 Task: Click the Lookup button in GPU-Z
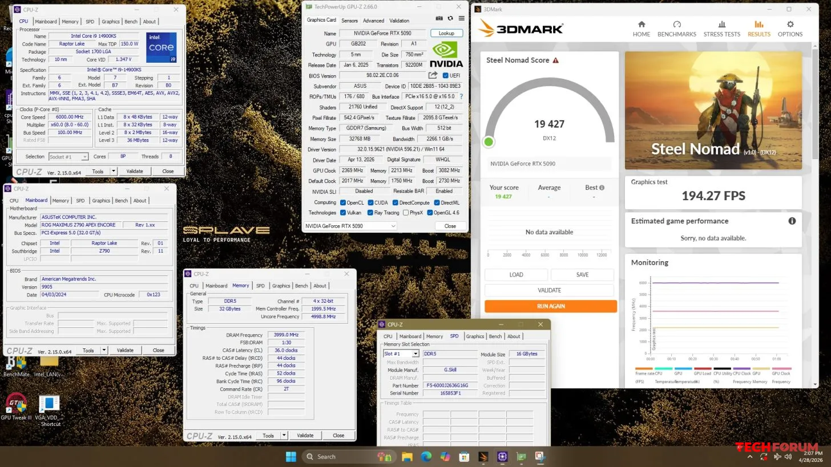coord(446,33)
